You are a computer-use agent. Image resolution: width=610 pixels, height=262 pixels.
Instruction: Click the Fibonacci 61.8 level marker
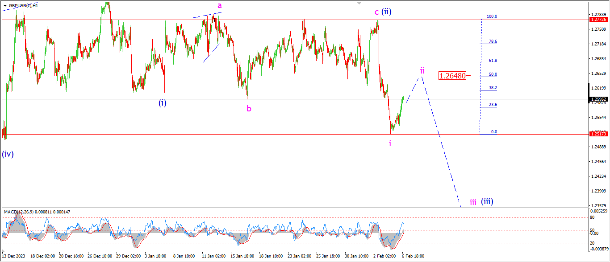(x=493, y=60)
